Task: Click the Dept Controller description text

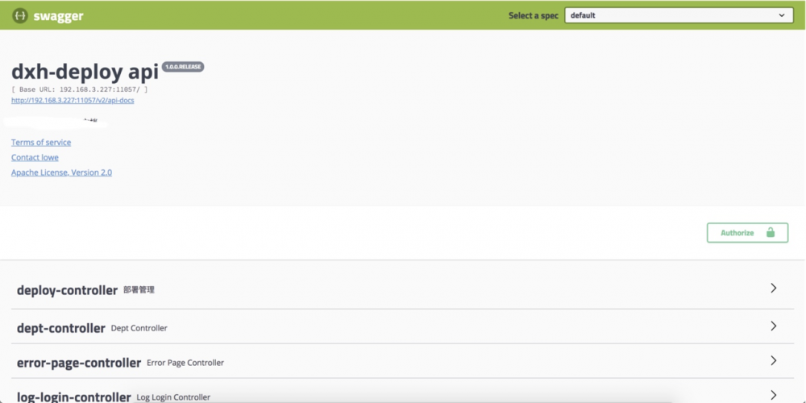Action: point(139,328)
